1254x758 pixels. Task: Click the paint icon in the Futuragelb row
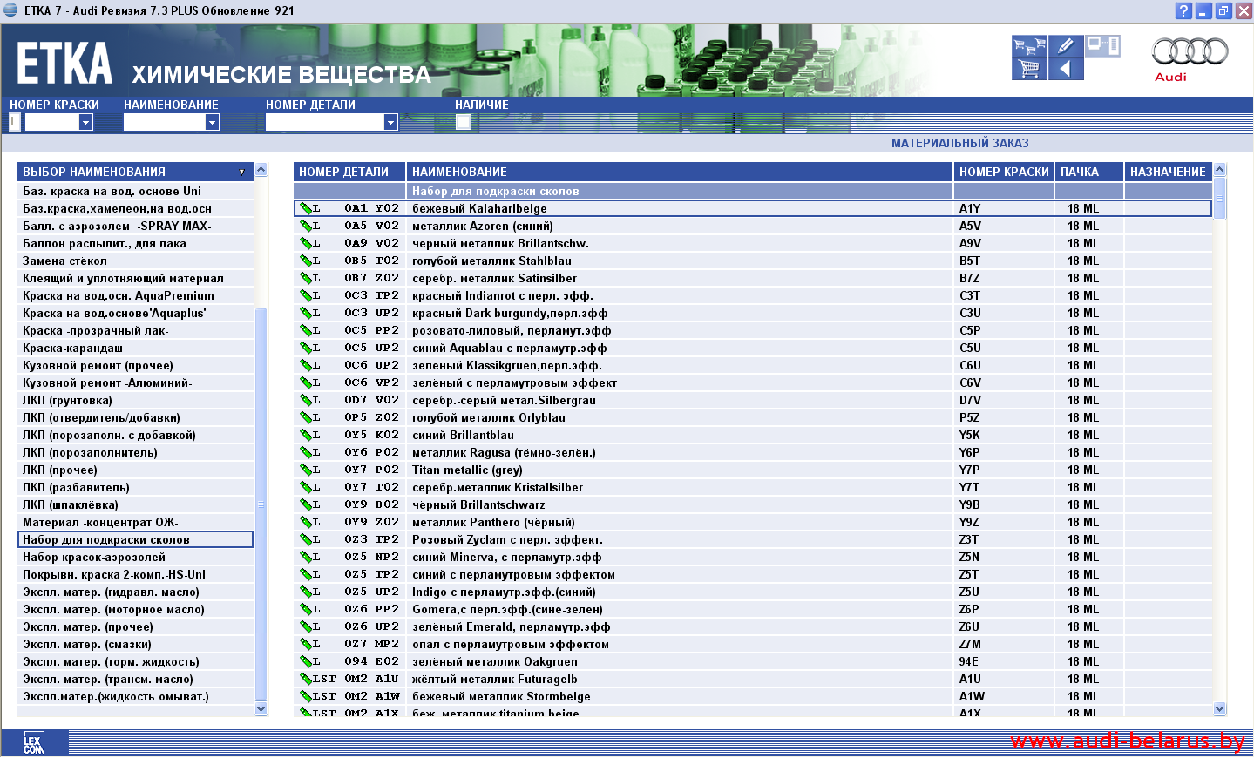coord(305,679)
